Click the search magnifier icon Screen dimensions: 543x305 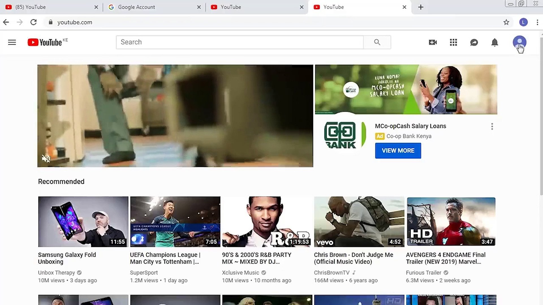click(377, 42)
